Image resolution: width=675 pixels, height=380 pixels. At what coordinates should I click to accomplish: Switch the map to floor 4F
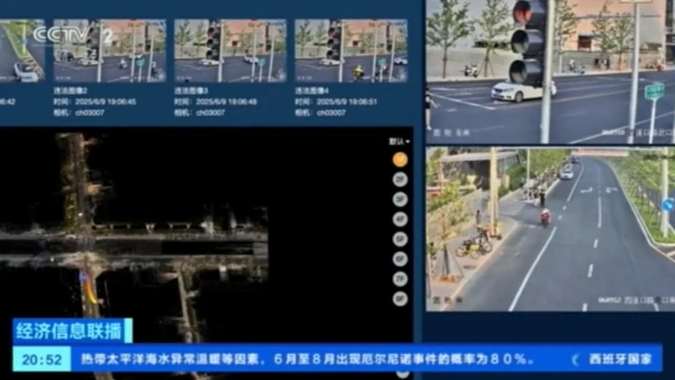coord(400,219)
